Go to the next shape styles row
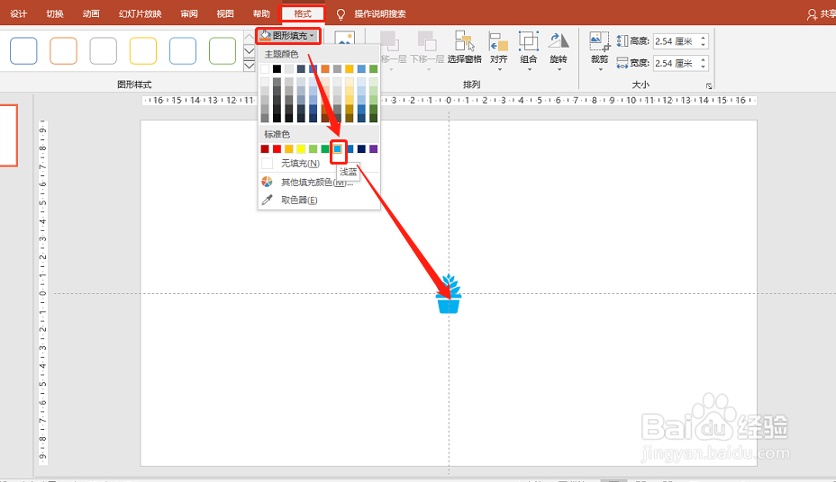The height and width of the screenshot is (482, 836). pyautogui.click(x=249, y=51)
